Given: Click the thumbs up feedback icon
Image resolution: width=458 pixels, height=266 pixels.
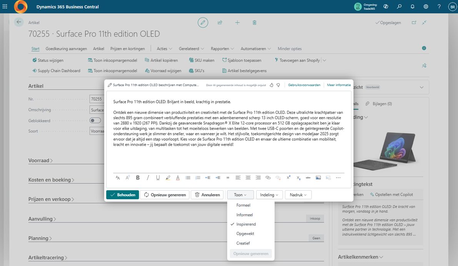Looking at the screenshot, I should pyautogui.click(x=271, y=85).
